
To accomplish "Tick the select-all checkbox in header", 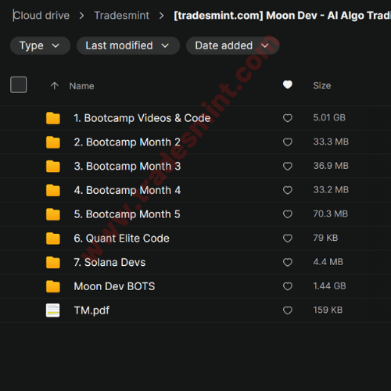I will tap(18, 84).
